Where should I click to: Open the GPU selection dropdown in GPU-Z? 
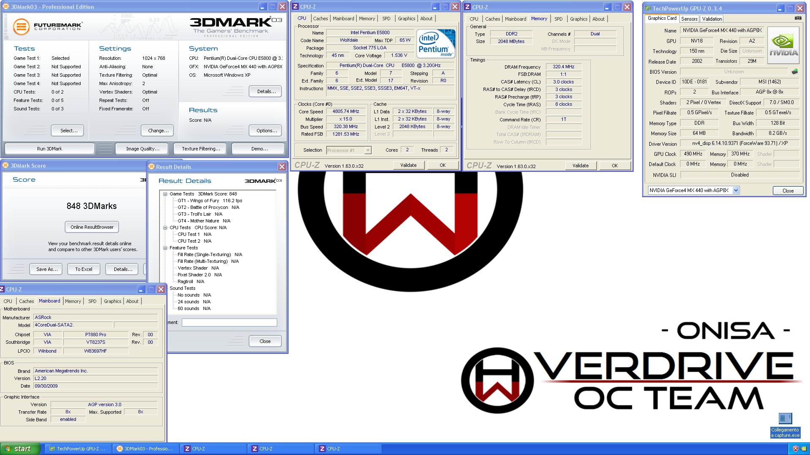coord(736,190)
